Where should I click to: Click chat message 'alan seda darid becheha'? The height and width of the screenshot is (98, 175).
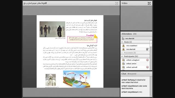tap(134, 87)
